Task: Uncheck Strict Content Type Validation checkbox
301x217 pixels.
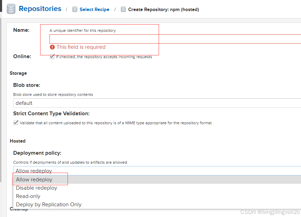Action: coord(16,123)
